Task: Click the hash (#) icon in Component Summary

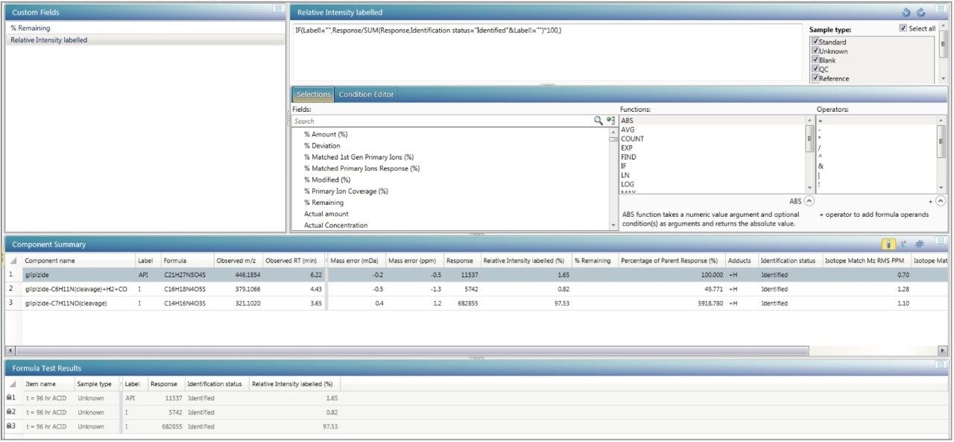Action: coord(920,244)
